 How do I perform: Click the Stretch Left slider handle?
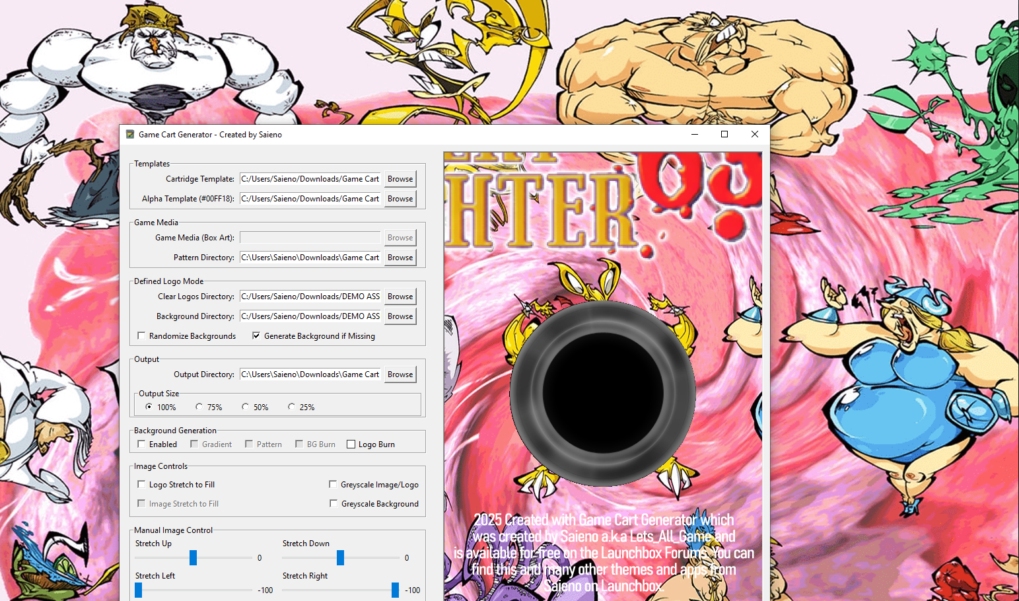pos(139,590)
